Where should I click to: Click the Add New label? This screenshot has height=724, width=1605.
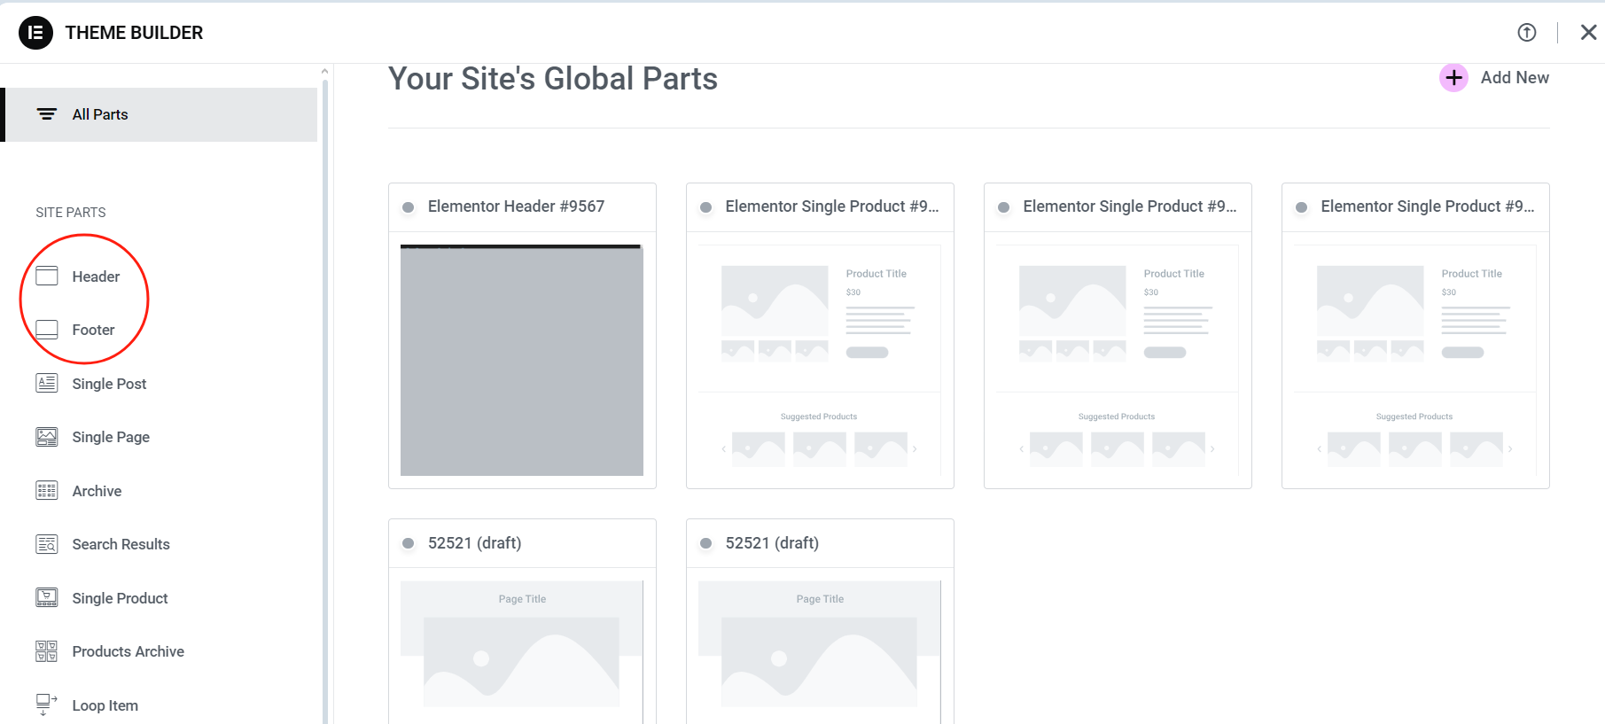tap(1515, 78)
